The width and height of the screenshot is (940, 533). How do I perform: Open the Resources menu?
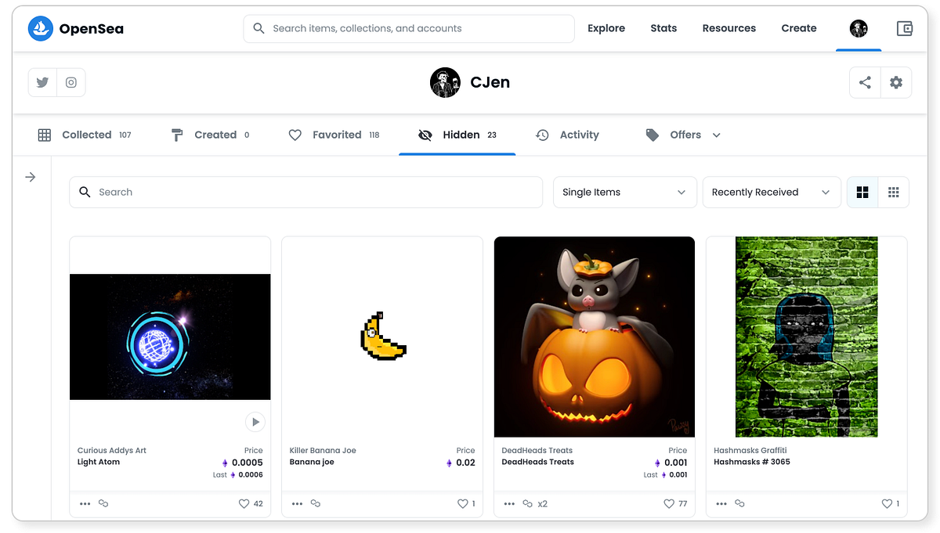pos(729,28)
